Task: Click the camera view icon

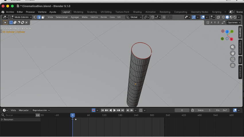Action: (x=233, y=59)
